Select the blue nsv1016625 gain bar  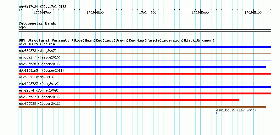coord(145,47)
